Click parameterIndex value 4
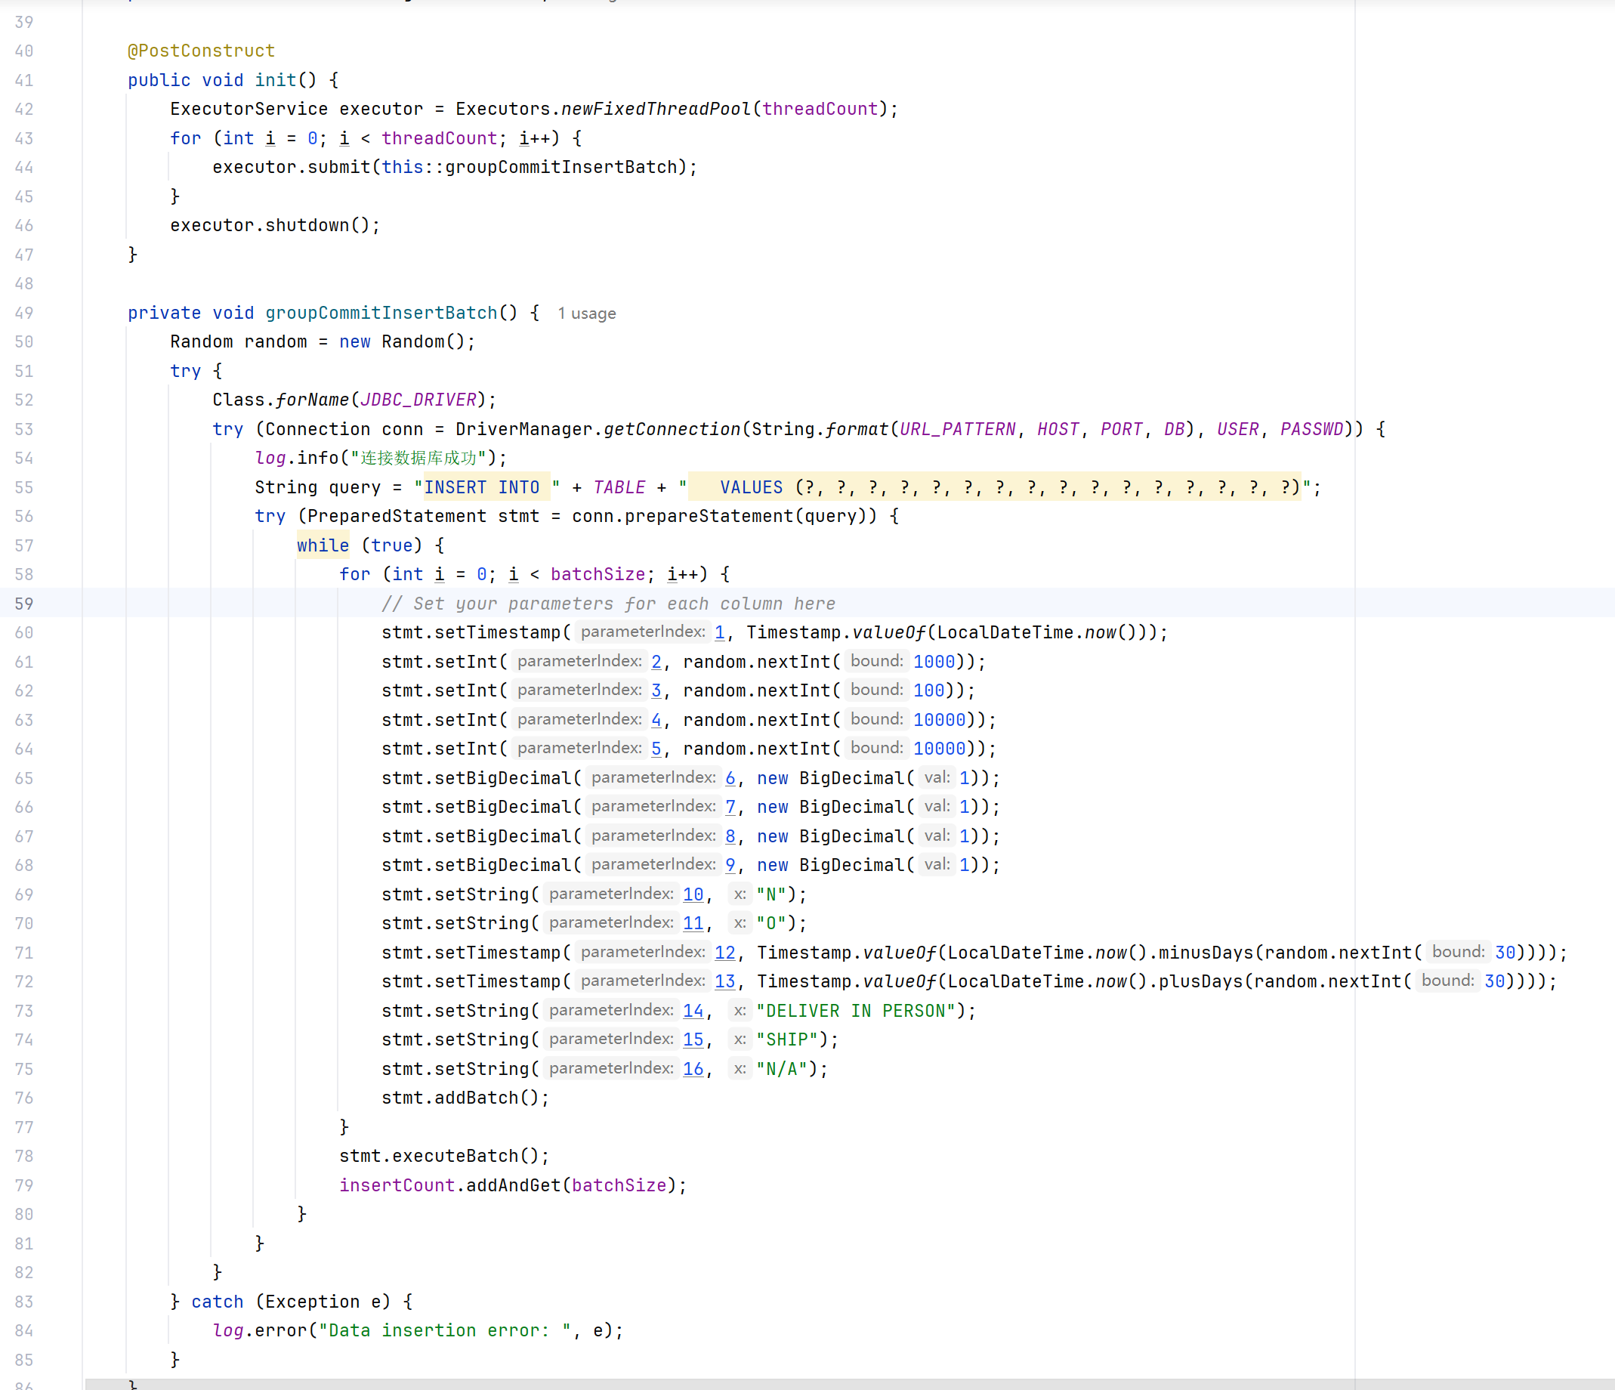The image size is (1615, 1390). tap(656, 720)
